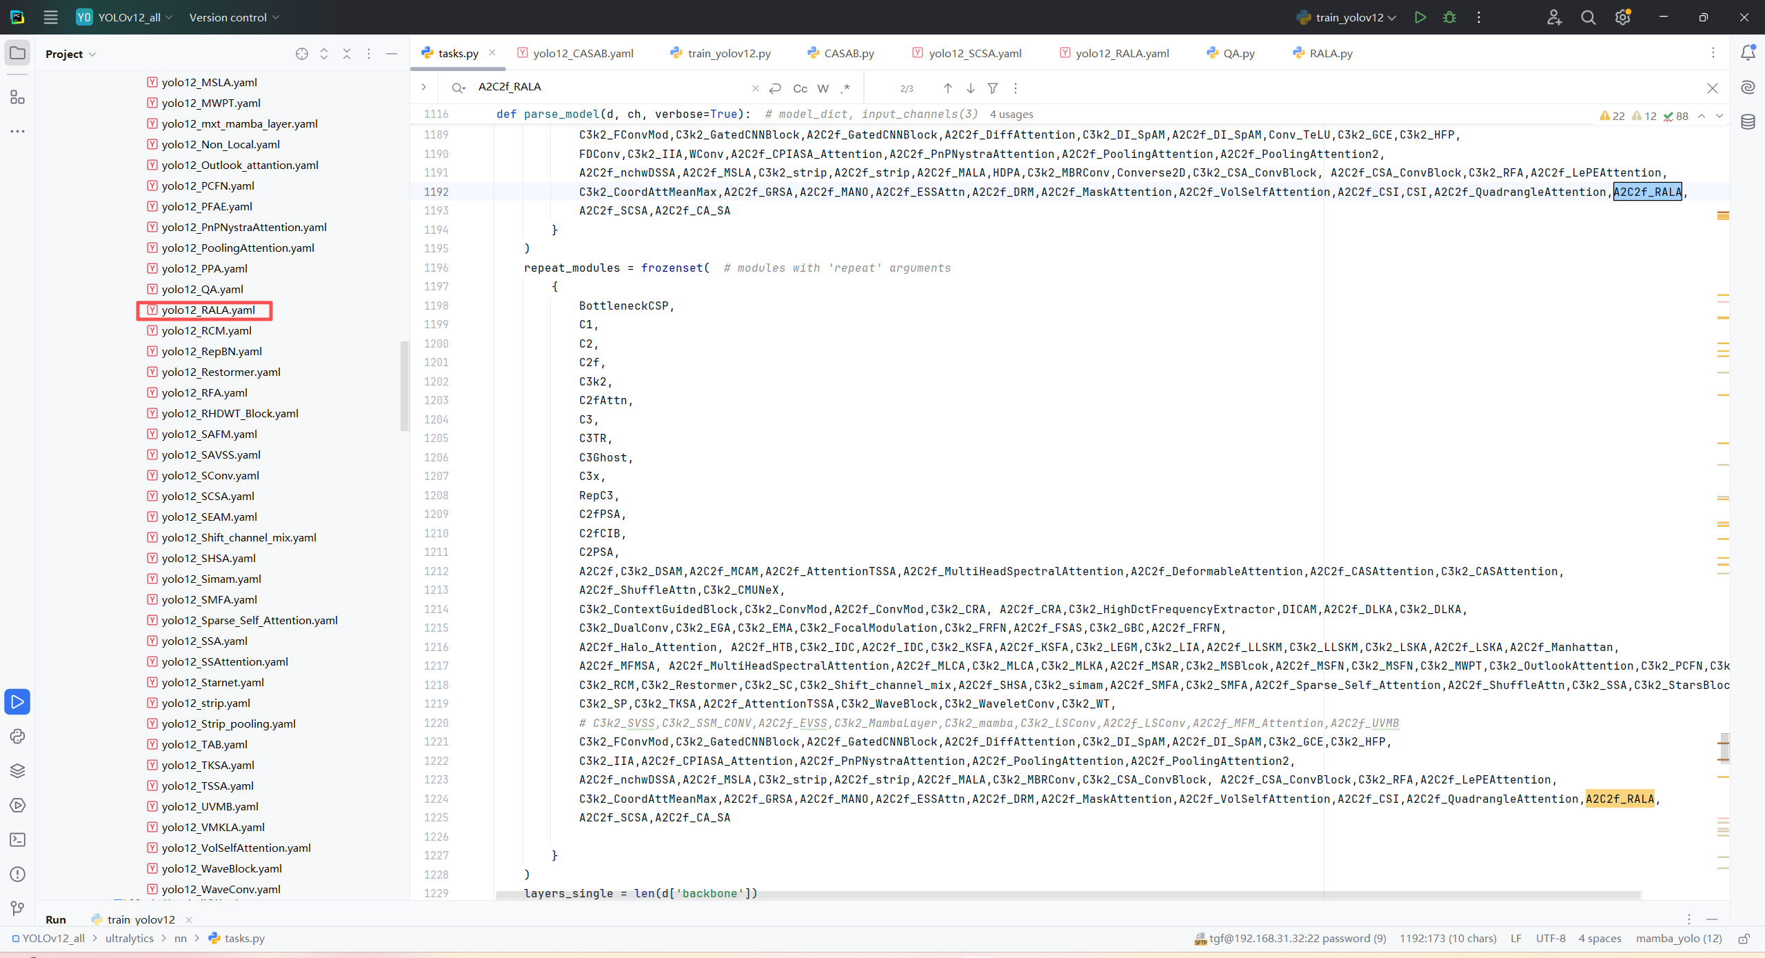Image resolution: width=1765 pixels, height=958 pixels.
Task: Open the Version control dropdown
Action: [234, 17]
